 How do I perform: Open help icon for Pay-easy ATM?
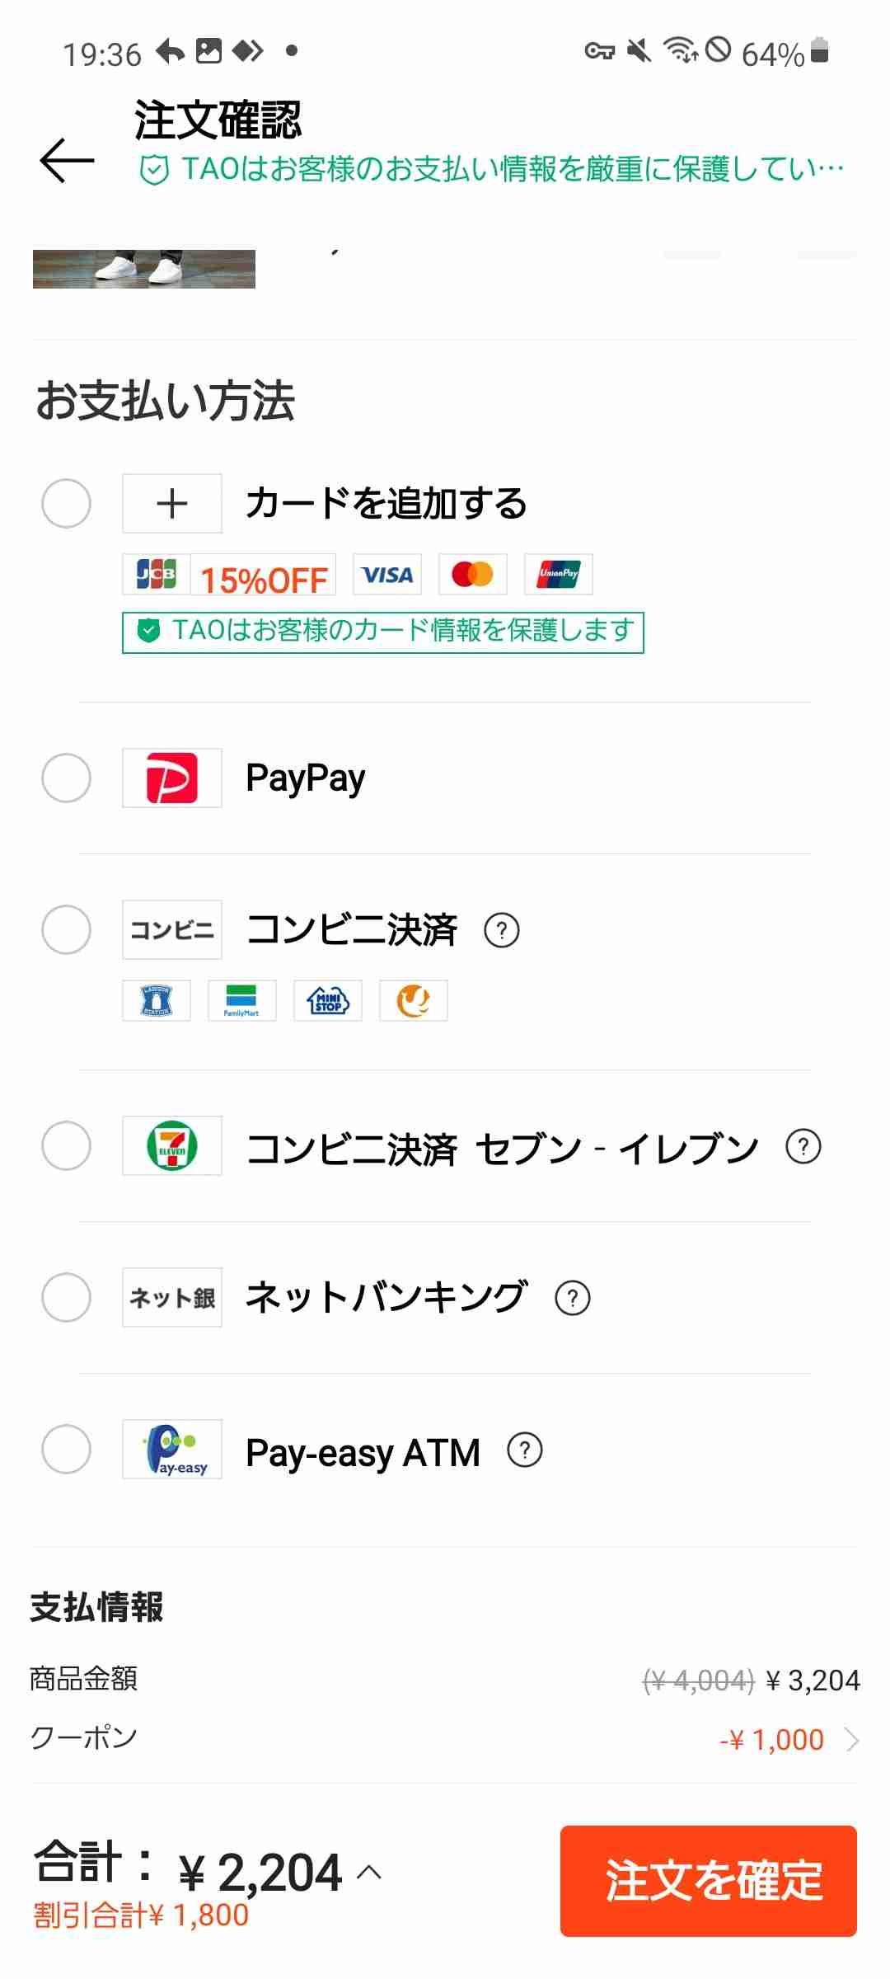[x=524, y=1450]
